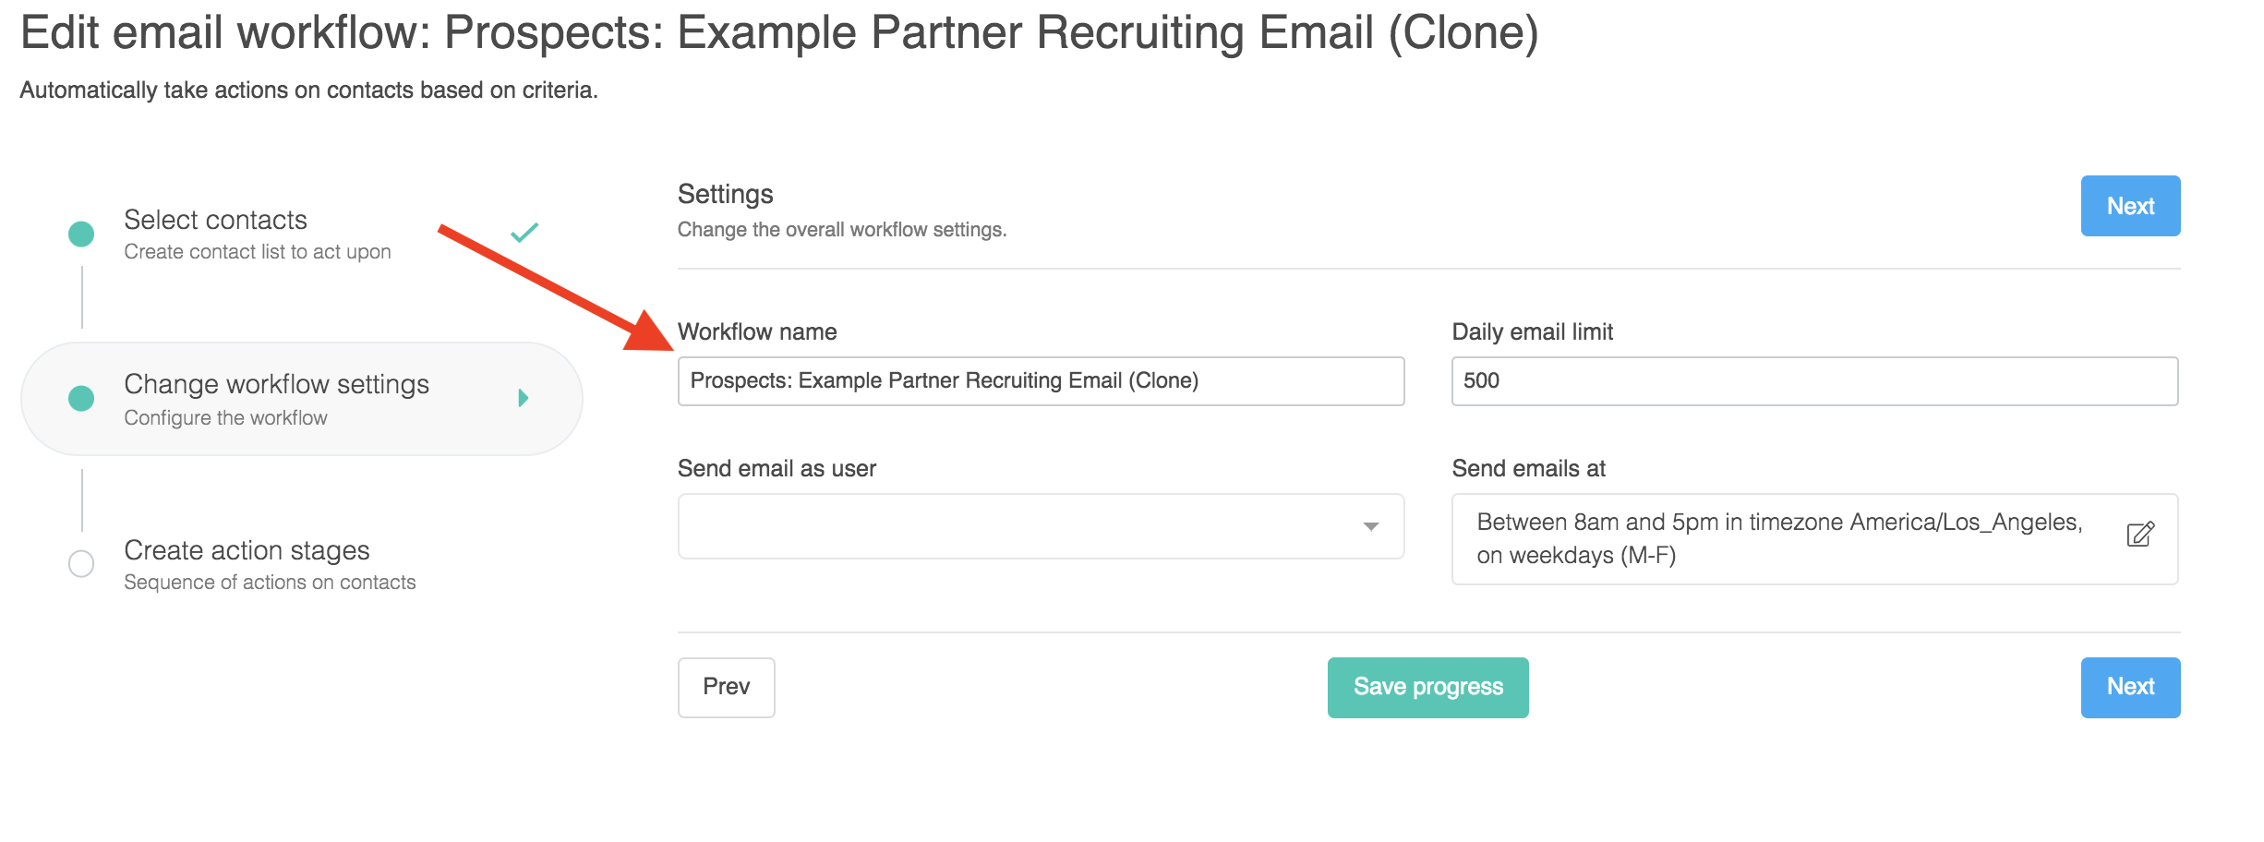Click the empty circle for Create action stages
Image resolution: width=2264 pixels, height=842 pixels.
pos(81,563)
